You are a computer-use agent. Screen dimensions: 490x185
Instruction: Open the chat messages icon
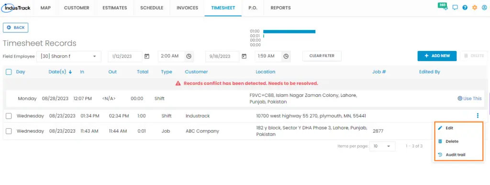(x=455, y=8)
